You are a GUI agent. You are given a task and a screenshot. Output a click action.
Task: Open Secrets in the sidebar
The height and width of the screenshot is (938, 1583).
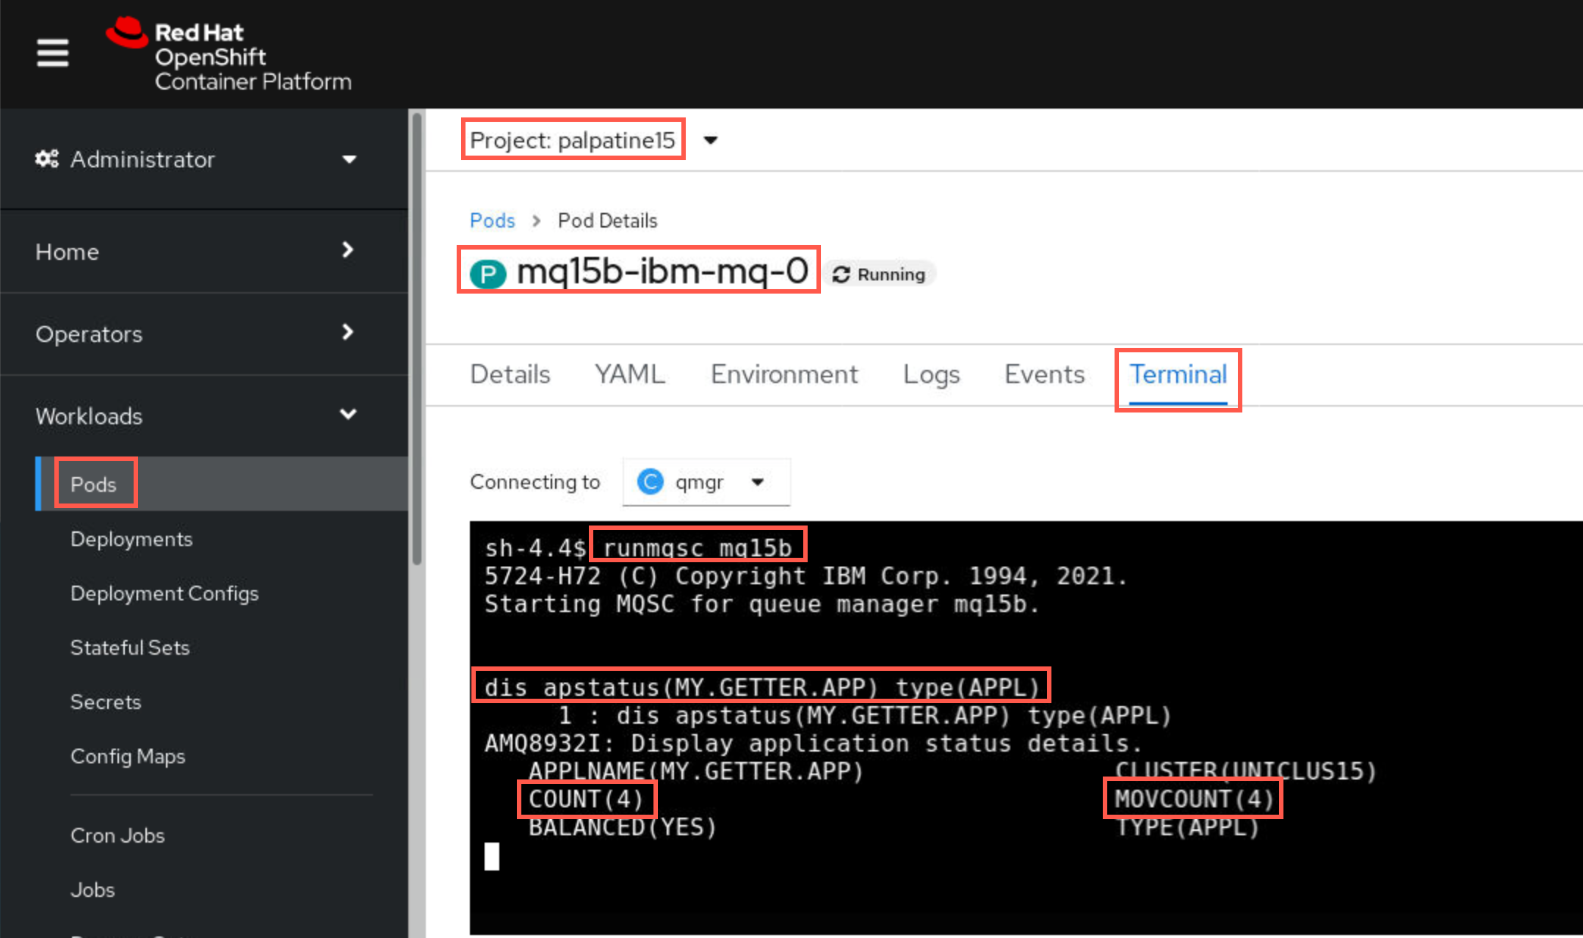pos(106,702)
